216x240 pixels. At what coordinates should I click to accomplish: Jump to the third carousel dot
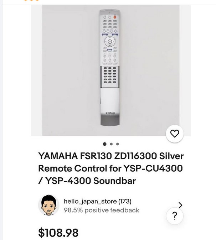pyautogui.click(x=117, y=144)
